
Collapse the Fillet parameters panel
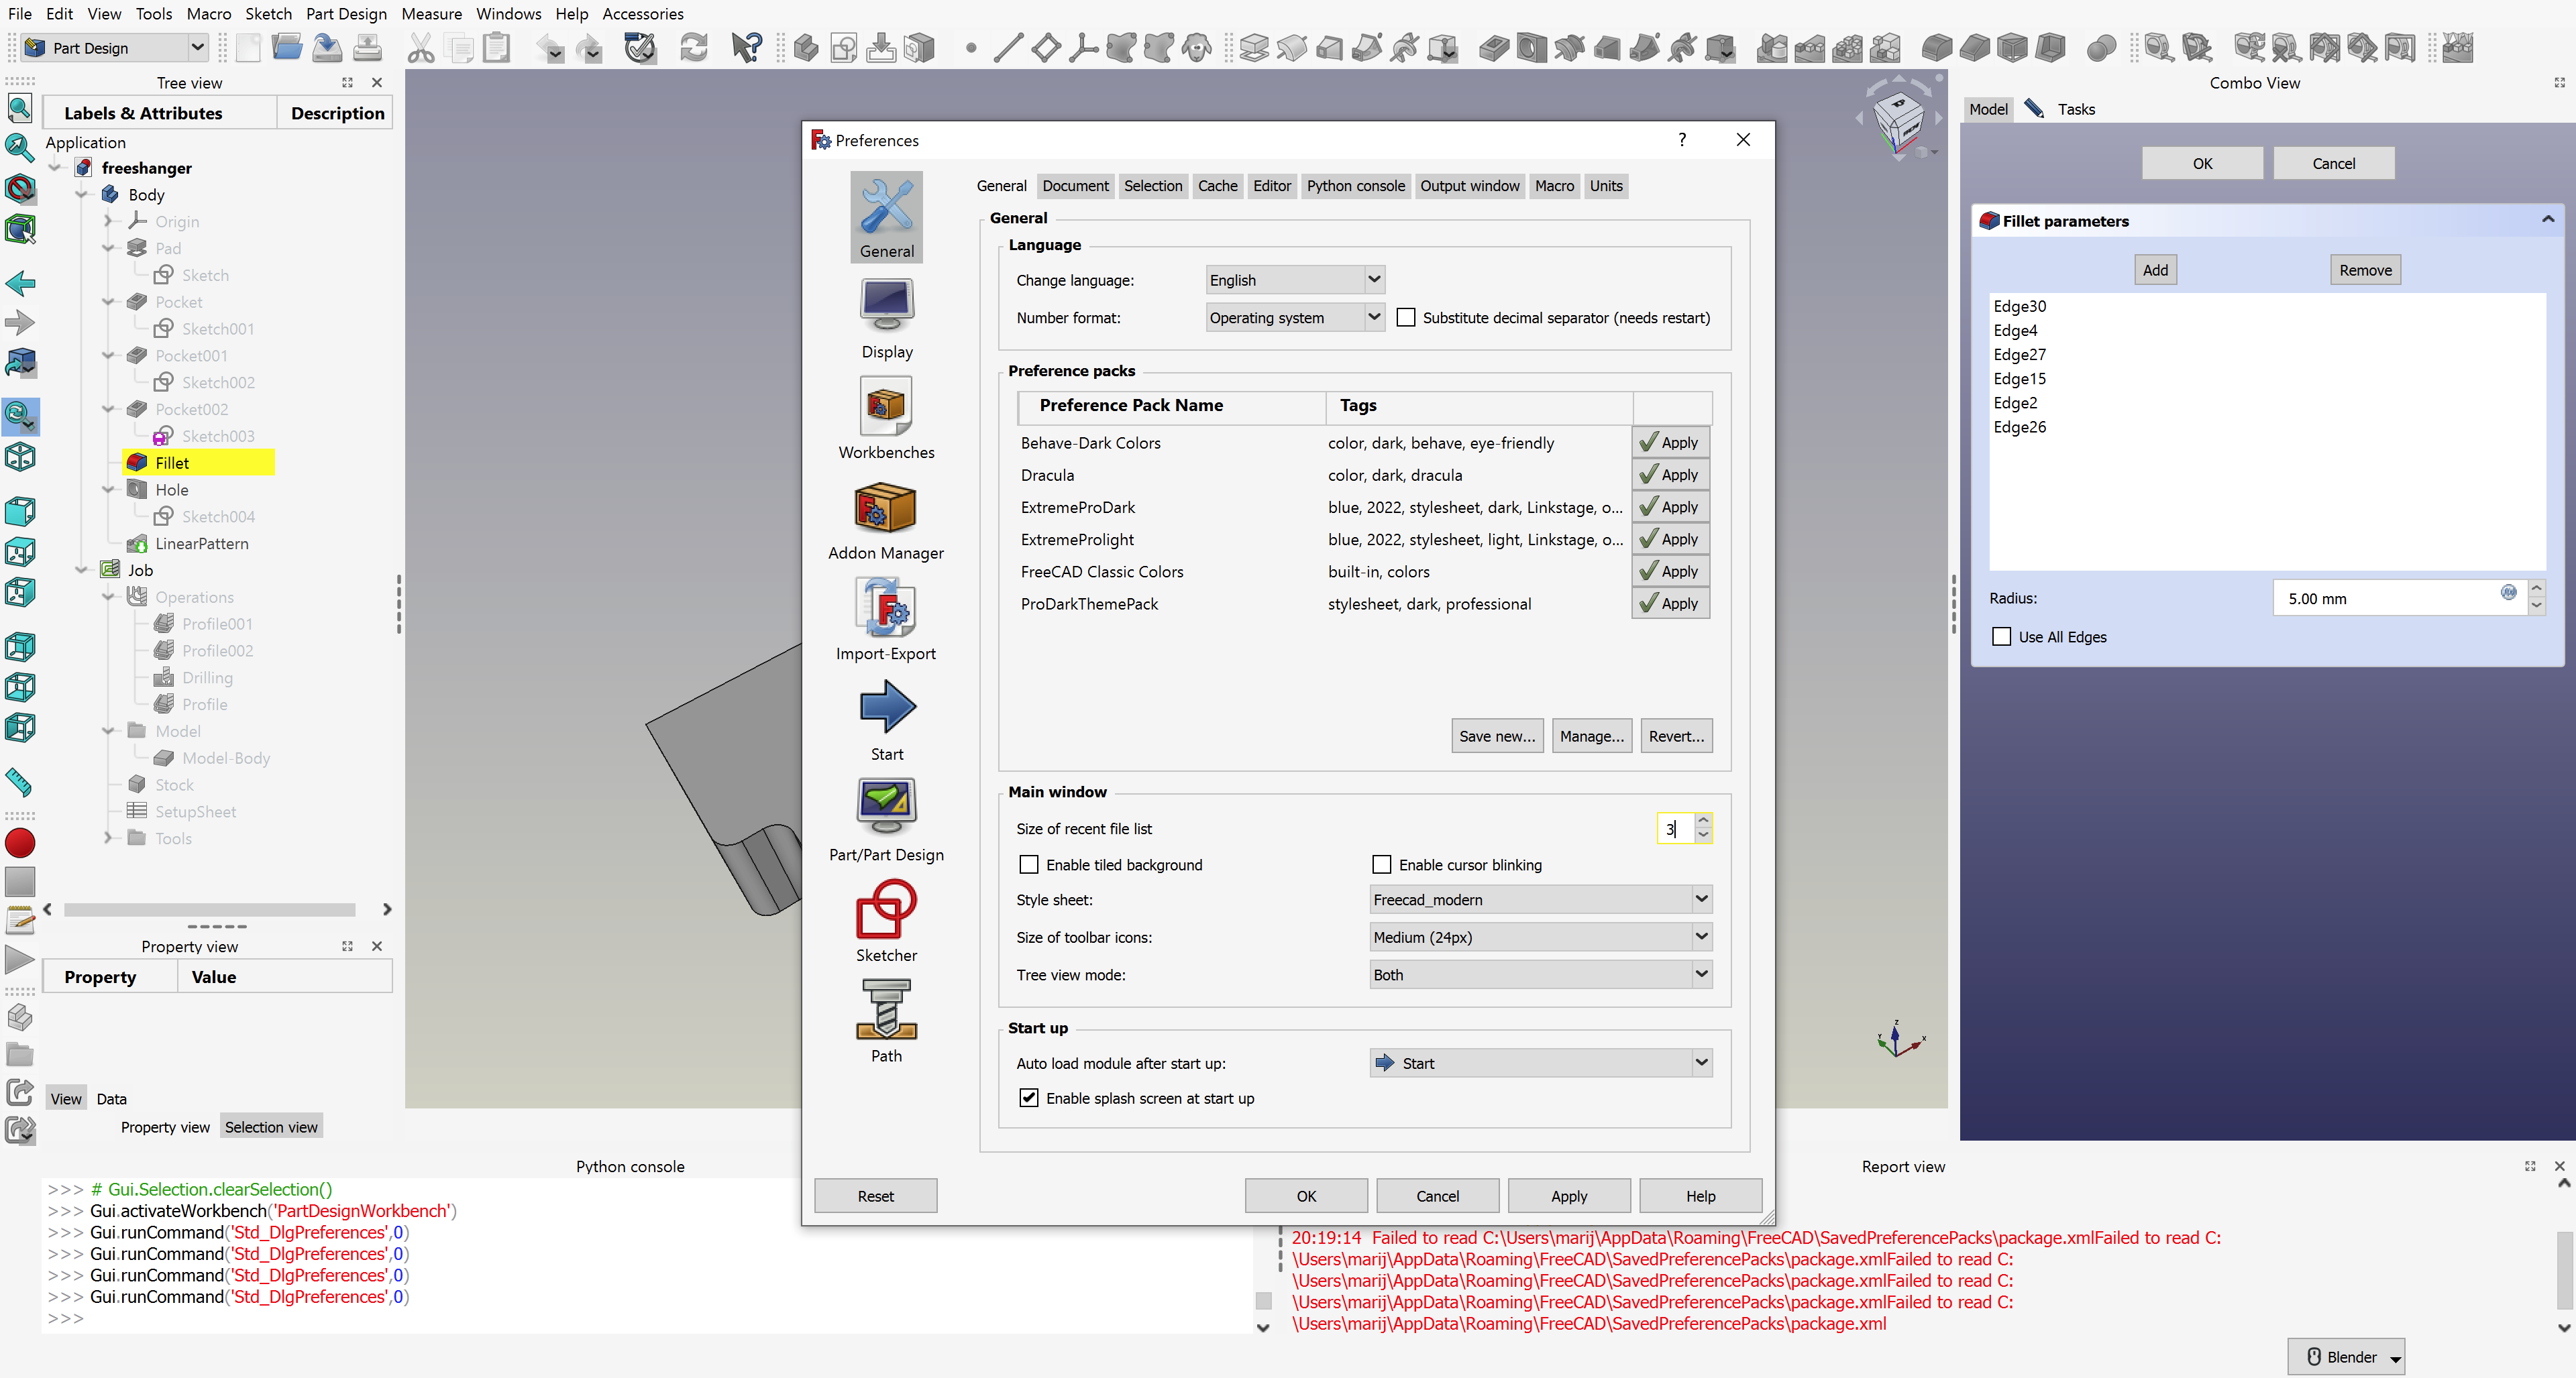coord(2548,219)
